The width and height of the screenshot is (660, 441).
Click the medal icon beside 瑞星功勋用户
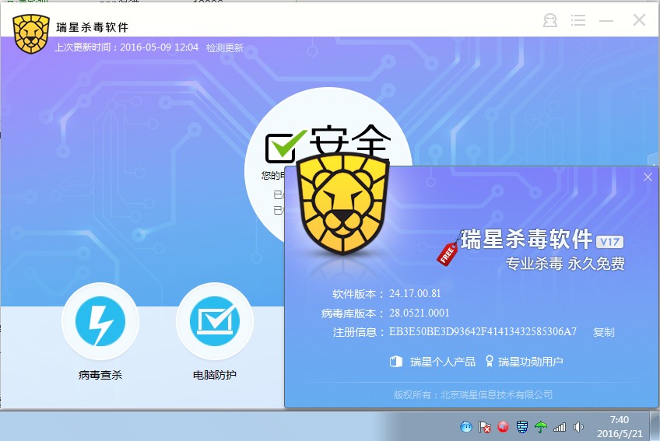(489, 362)
